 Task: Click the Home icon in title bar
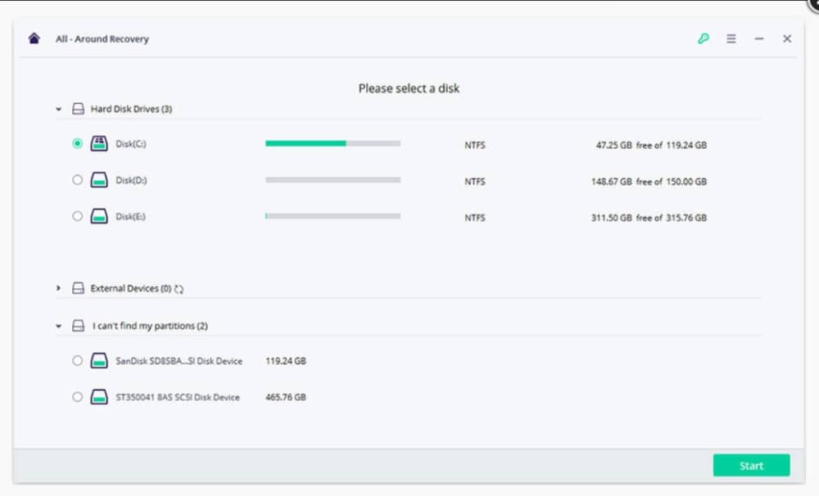point(34,38)
